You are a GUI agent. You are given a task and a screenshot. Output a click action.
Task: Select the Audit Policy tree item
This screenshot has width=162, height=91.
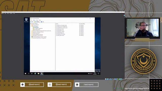tap(36, 27)
